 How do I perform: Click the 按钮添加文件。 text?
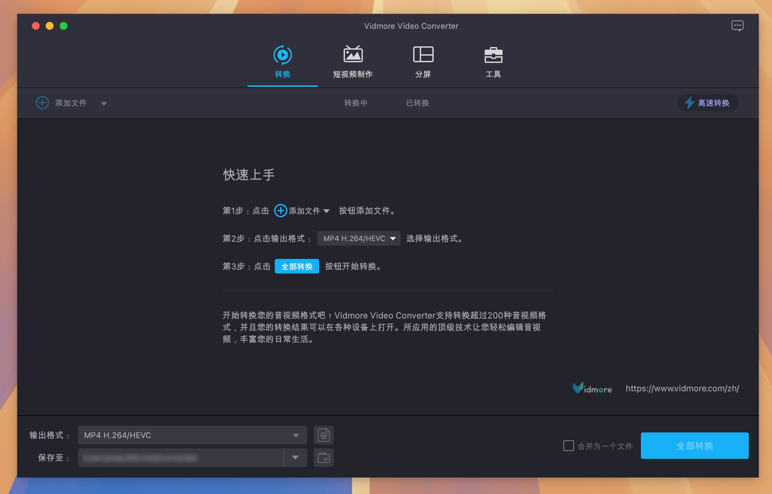pyautogui.click(x=367, y=211)
